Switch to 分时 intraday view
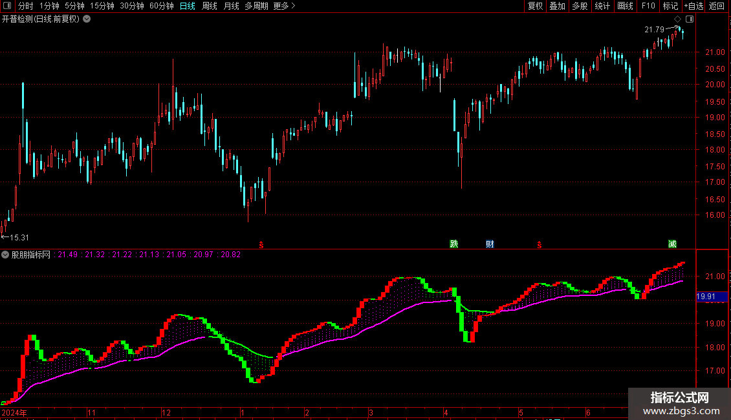The height and width of the screenshot is (420, 731). click(x=26, y=6)
